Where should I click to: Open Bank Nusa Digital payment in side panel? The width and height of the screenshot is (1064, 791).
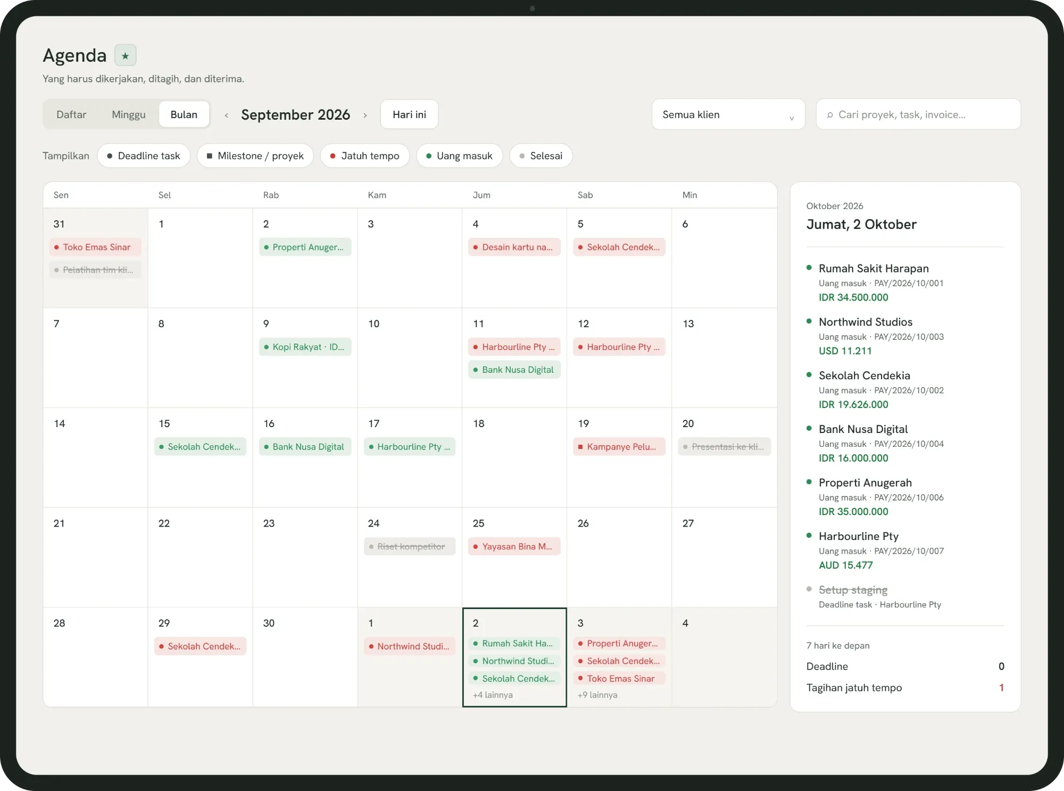coord(905,443)
